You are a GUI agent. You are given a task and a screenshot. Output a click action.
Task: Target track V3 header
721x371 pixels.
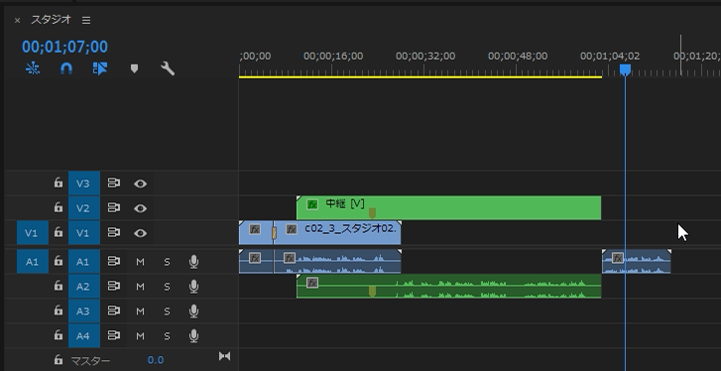click(x=83, y=184)
